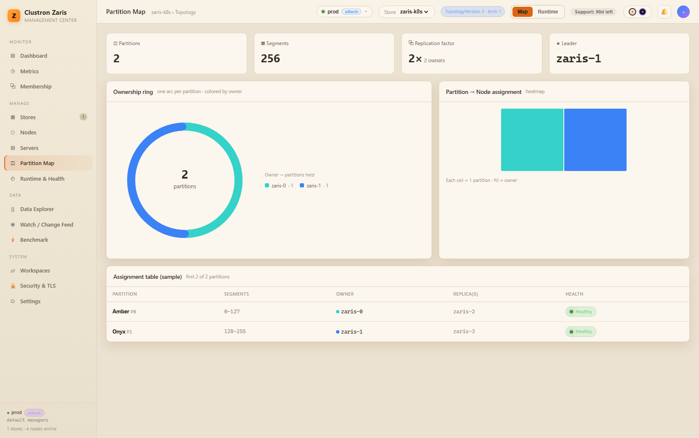Click the Metrics sidebar icon
Image resolution: width=699 pixels, height=438 pixels.
pos(13,72)
